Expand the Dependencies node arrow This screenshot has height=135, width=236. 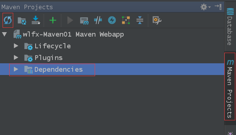[16, 69]
